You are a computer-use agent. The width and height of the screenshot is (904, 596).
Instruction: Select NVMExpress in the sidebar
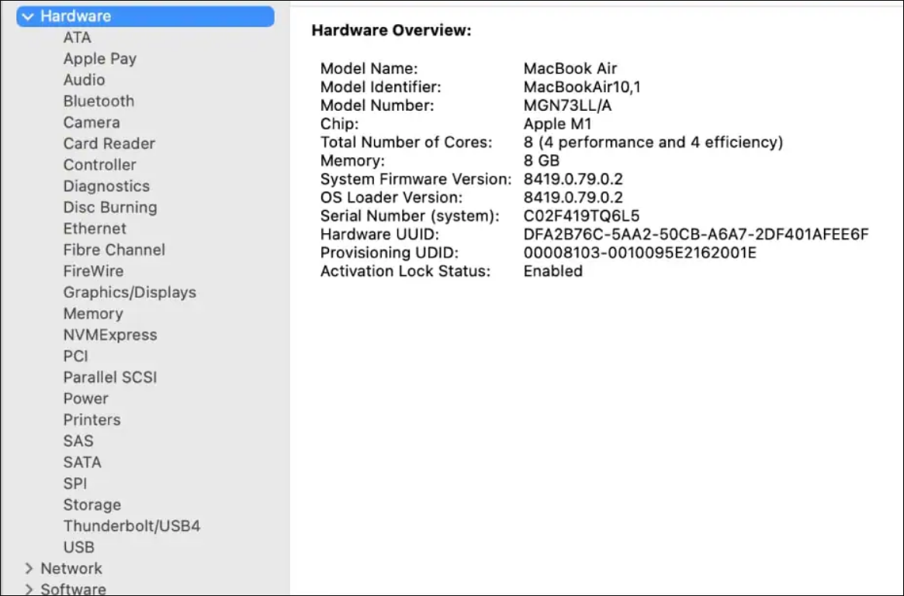[x=110, y=335]
